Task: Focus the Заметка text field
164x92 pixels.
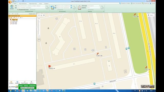Action: (94, 8)
